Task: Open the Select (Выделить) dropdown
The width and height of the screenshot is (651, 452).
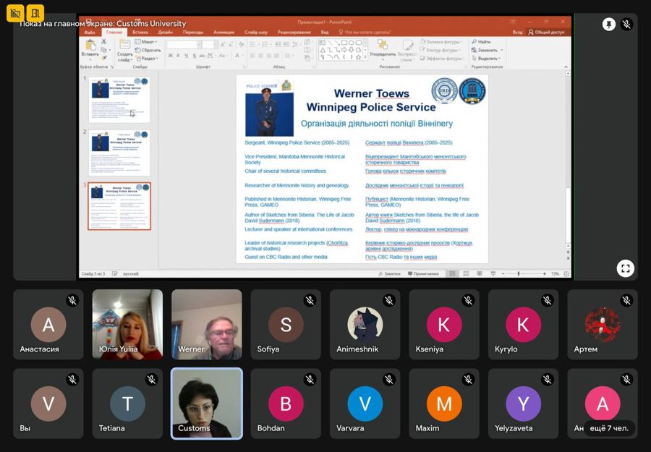Action: point(486,59)
